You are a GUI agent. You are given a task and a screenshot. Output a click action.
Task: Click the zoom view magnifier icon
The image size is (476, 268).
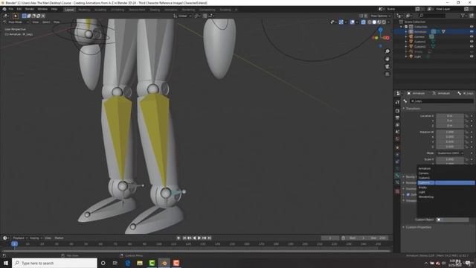click(387, 51)
